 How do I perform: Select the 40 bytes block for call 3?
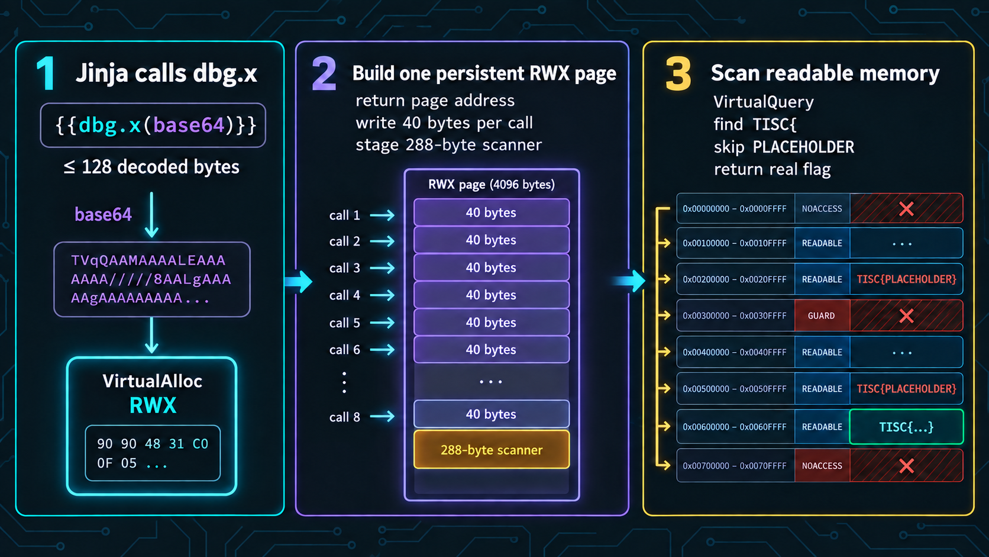click(492, 268)
